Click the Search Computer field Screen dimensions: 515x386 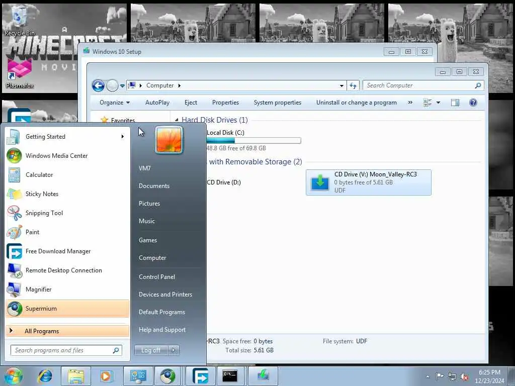pyautogui.click(x=423, y=85)
